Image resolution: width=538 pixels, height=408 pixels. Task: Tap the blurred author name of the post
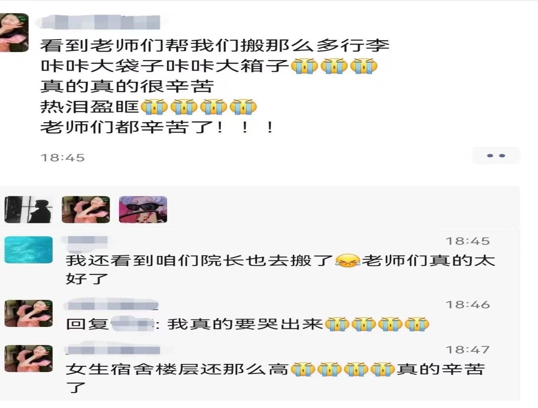tap(101, 22)
